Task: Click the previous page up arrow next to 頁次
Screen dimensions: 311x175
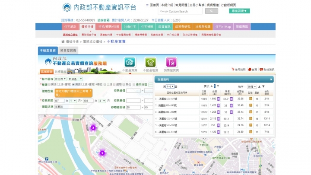Action: (x=212, y=86)
